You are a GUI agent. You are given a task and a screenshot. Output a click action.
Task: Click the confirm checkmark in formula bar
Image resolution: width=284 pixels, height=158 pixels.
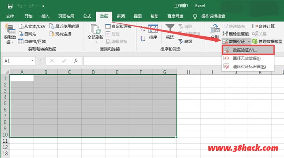point(64,61)
